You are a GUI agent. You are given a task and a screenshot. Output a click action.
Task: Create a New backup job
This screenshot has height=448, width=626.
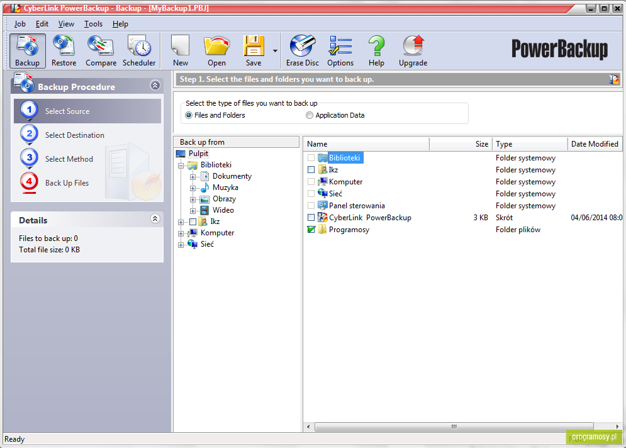pyautogui.click(x=181, y=51)
